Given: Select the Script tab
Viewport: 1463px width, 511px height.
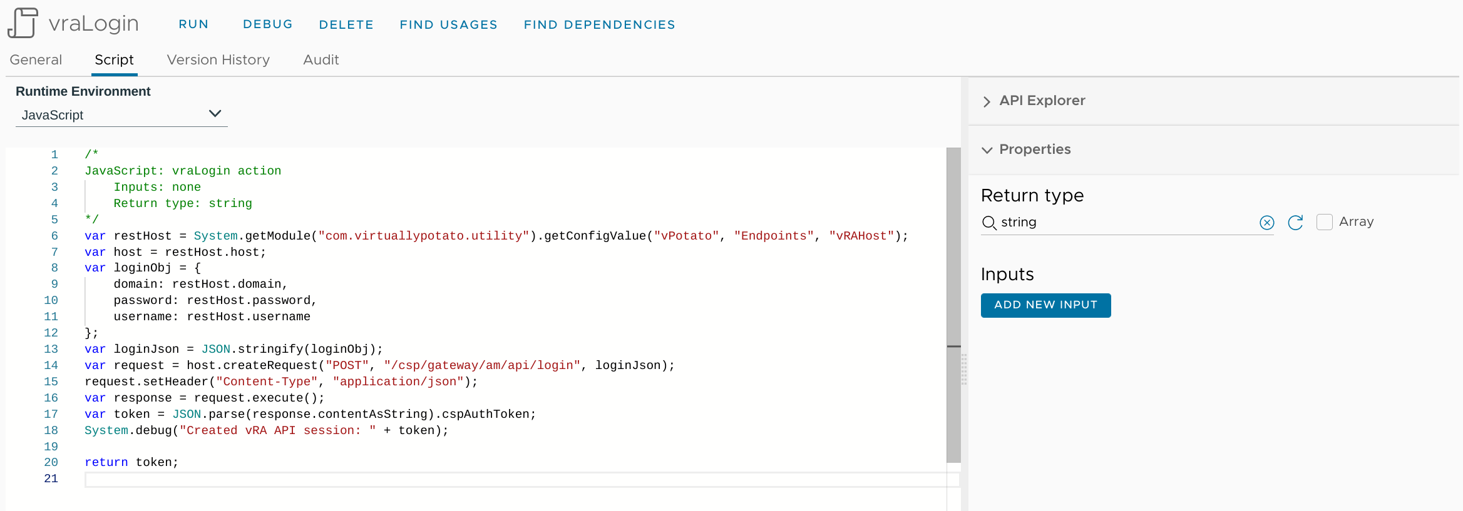Looking at the screenshot, I should (114, 60).
